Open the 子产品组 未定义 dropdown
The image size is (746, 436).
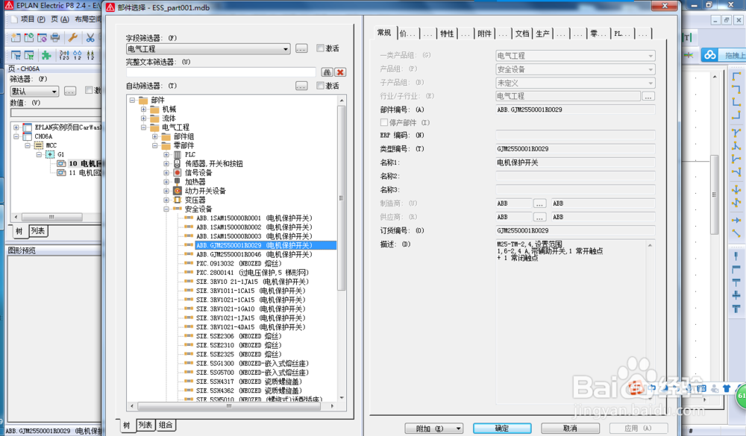tap(651, 83)
